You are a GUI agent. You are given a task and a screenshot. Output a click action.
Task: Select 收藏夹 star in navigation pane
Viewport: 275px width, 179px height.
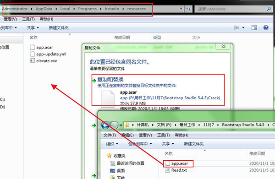pyautogui.click(x=109, y=156)
